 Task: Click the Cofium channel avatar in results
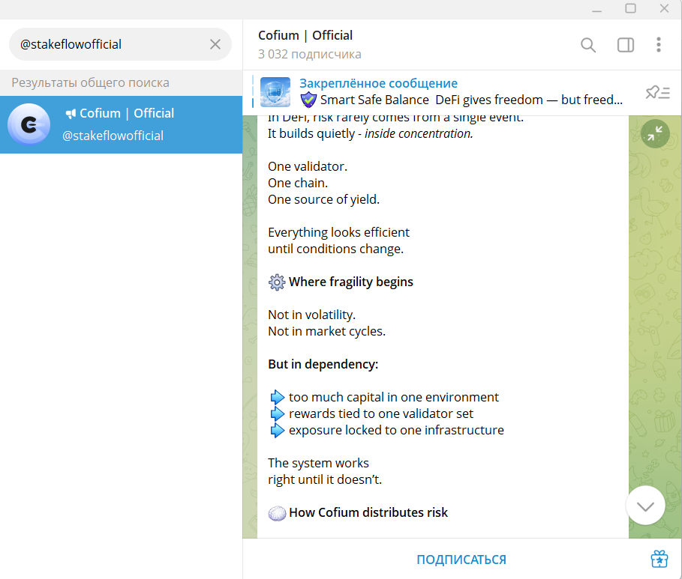tap(29, 125)
